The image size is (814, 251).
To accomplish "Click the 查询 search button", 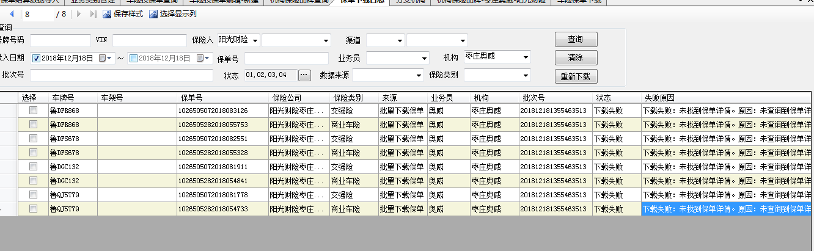I will [x=576, y=39].
